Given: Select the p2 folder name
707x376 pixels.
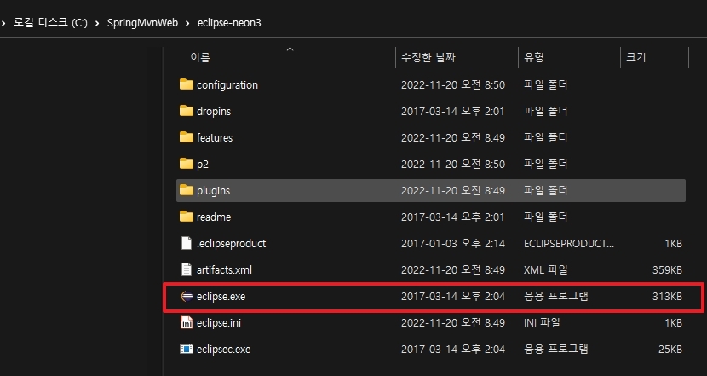Looking at the screenshot, I should click(203, 165).
